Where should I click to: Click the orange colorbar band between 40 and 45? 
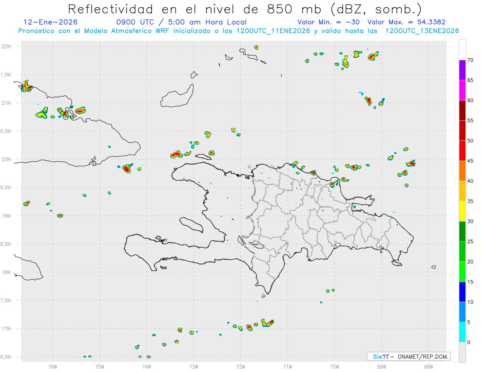[462, 171]
